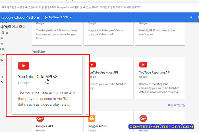Image resolution: width=199 pixels, height=132 pixels.
Task: Click the rightmost Google+ icon above the watermark
Action: [x=143, y=118]
